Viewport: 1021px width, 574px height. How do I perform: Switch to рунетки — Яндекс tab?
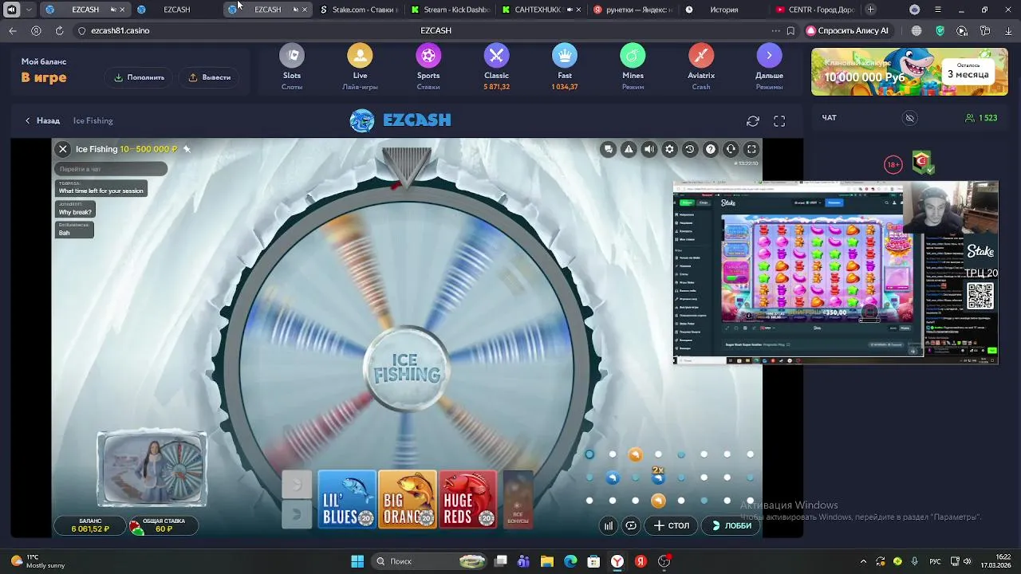pyautogui.click(x=632, y=10)
